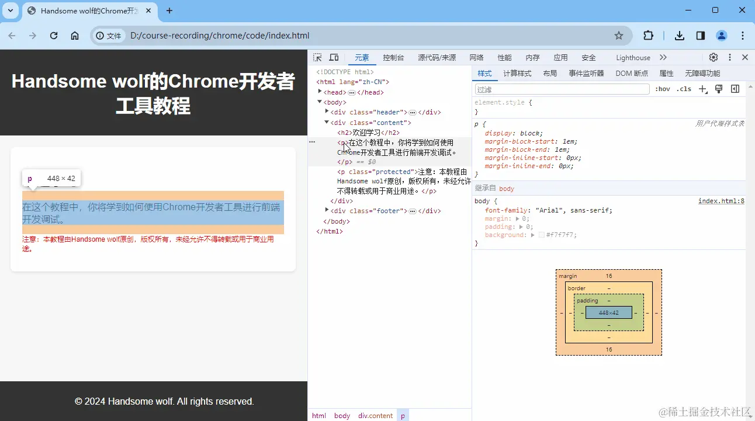Expand the head element node

320,92
